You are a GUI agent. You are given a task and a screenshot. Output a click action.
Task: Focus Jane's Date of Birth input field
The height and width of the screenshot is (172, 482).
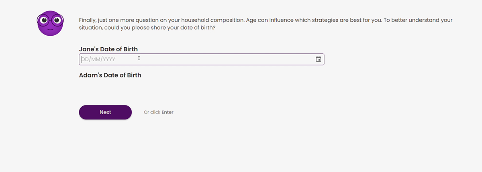[201, 59]
